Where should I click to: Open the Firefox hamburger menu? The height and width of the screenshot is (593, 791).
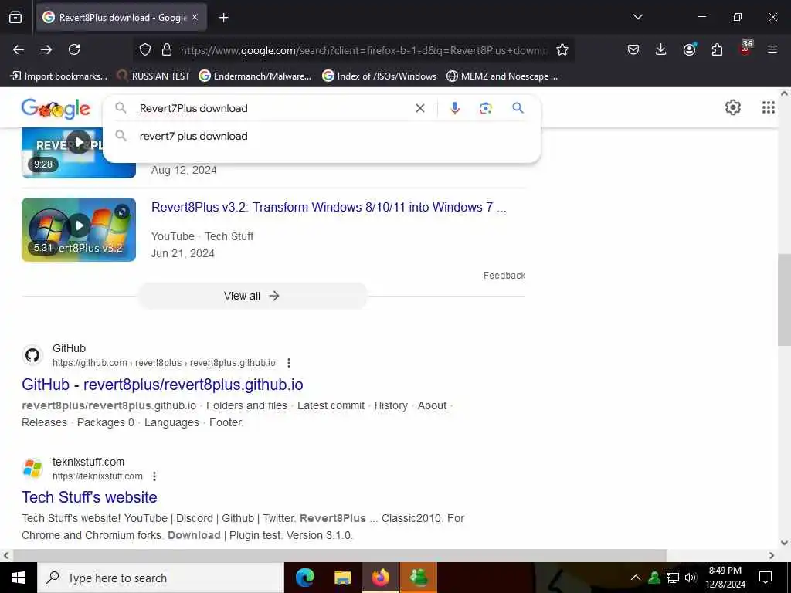772,49
